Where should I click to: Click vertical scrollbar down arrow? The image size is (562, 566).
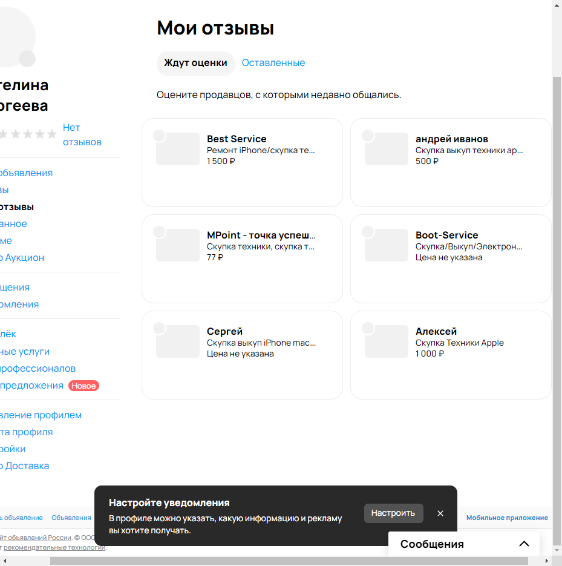557,550
